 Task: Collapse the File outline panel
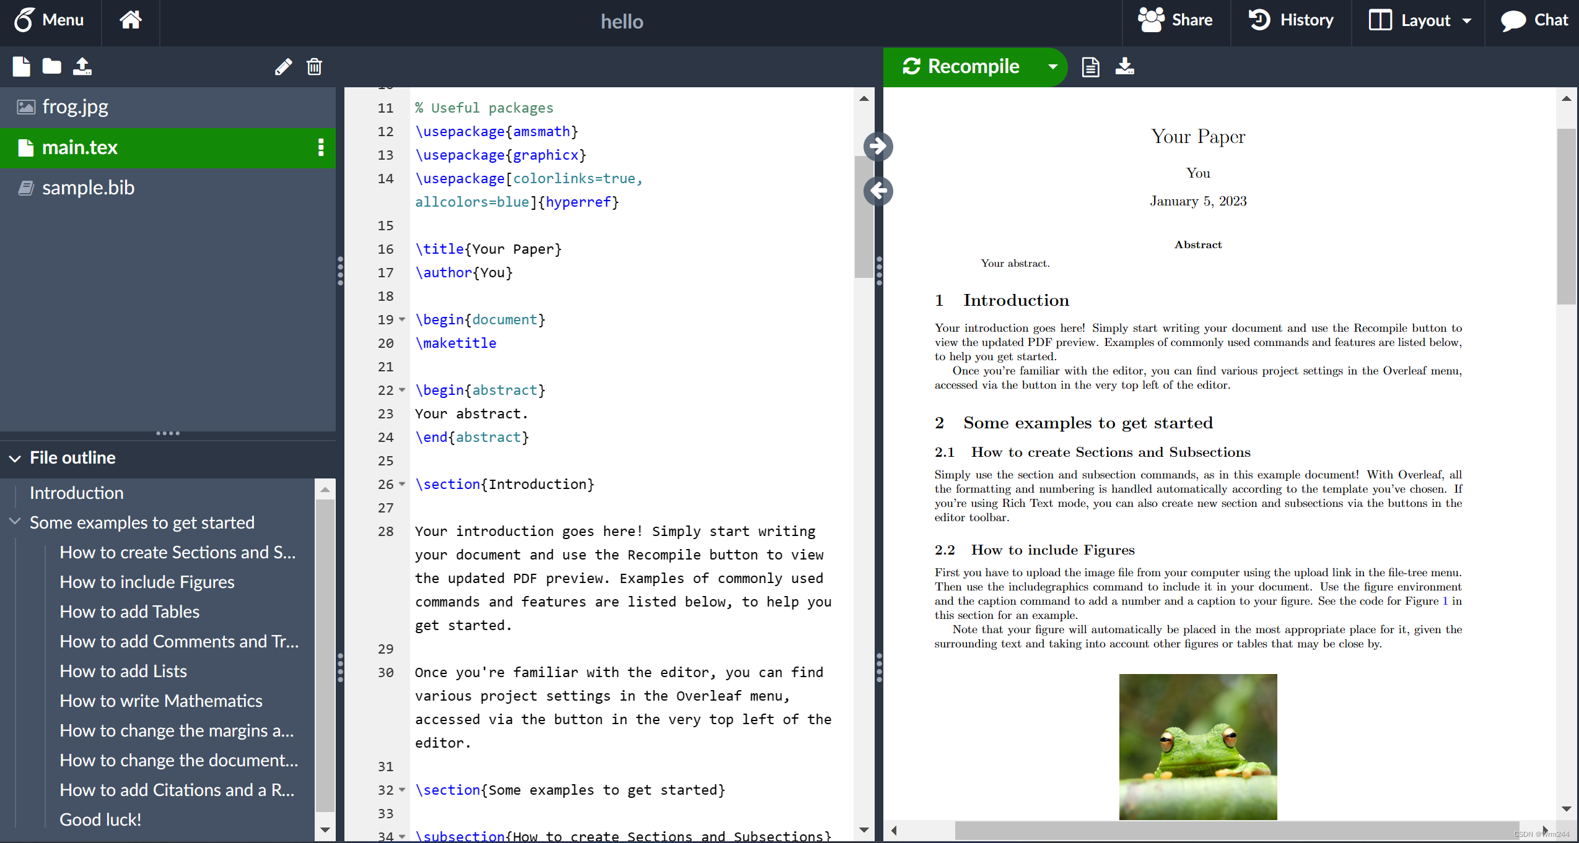15,458
